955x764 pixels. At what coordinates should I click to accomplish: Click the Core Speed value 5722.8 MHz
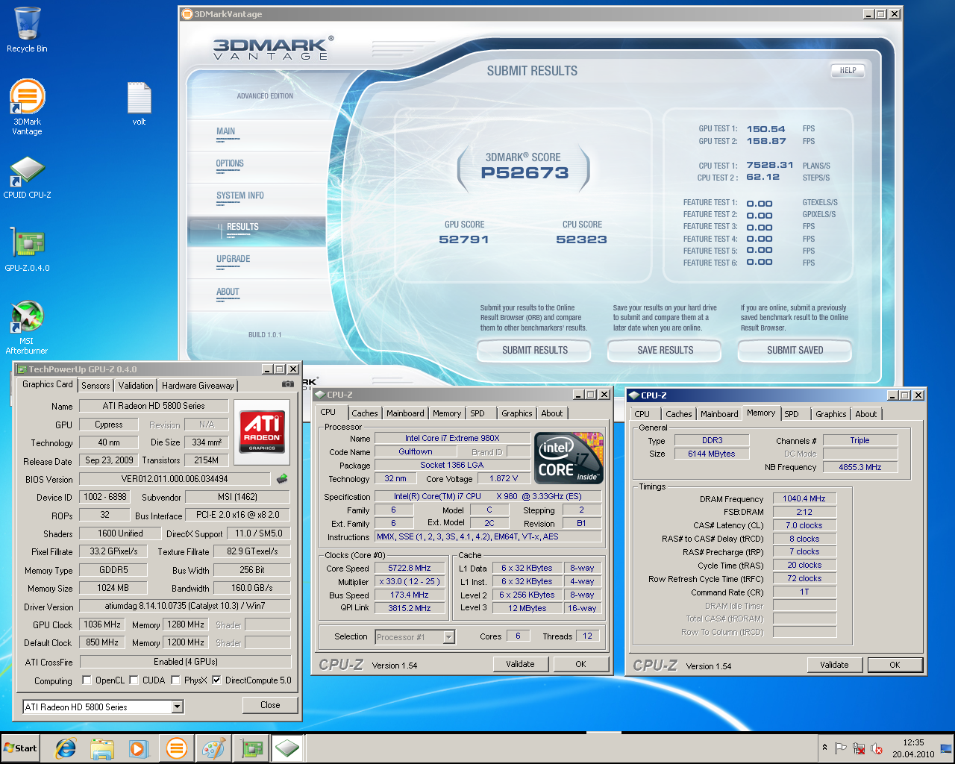[x=410, y=568]
